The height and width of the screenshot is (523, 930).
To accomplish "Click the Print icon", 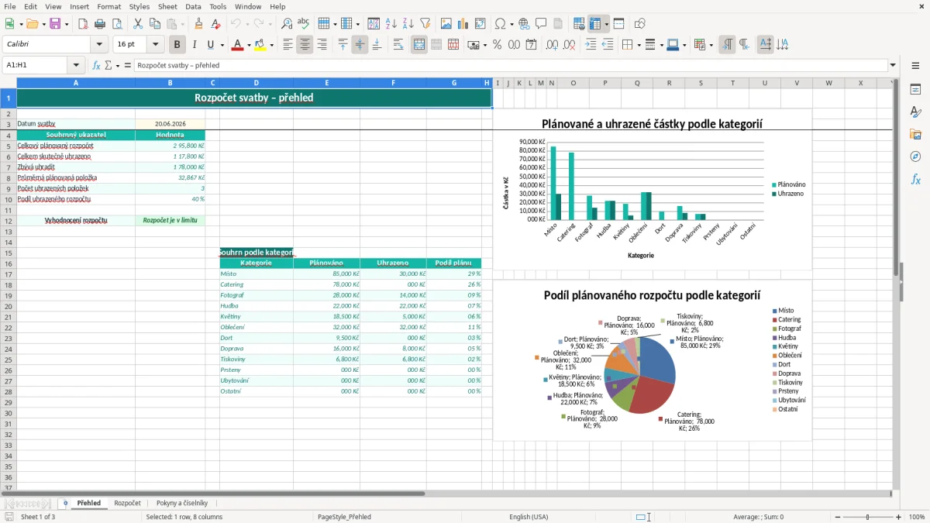I will pos(100,24).
